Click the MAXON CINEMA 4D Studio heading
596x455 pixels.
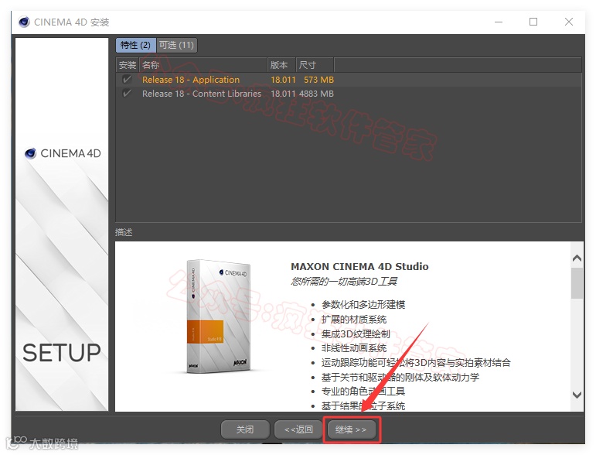[359, 267]
